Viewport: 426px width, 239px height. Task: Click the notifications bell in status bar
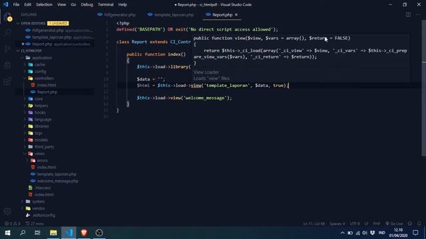pyautogui.click(x=419, y=224)
